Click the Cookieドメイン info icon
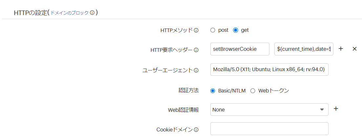The width and height of the screenshot is (362, 140). point(196,130)
